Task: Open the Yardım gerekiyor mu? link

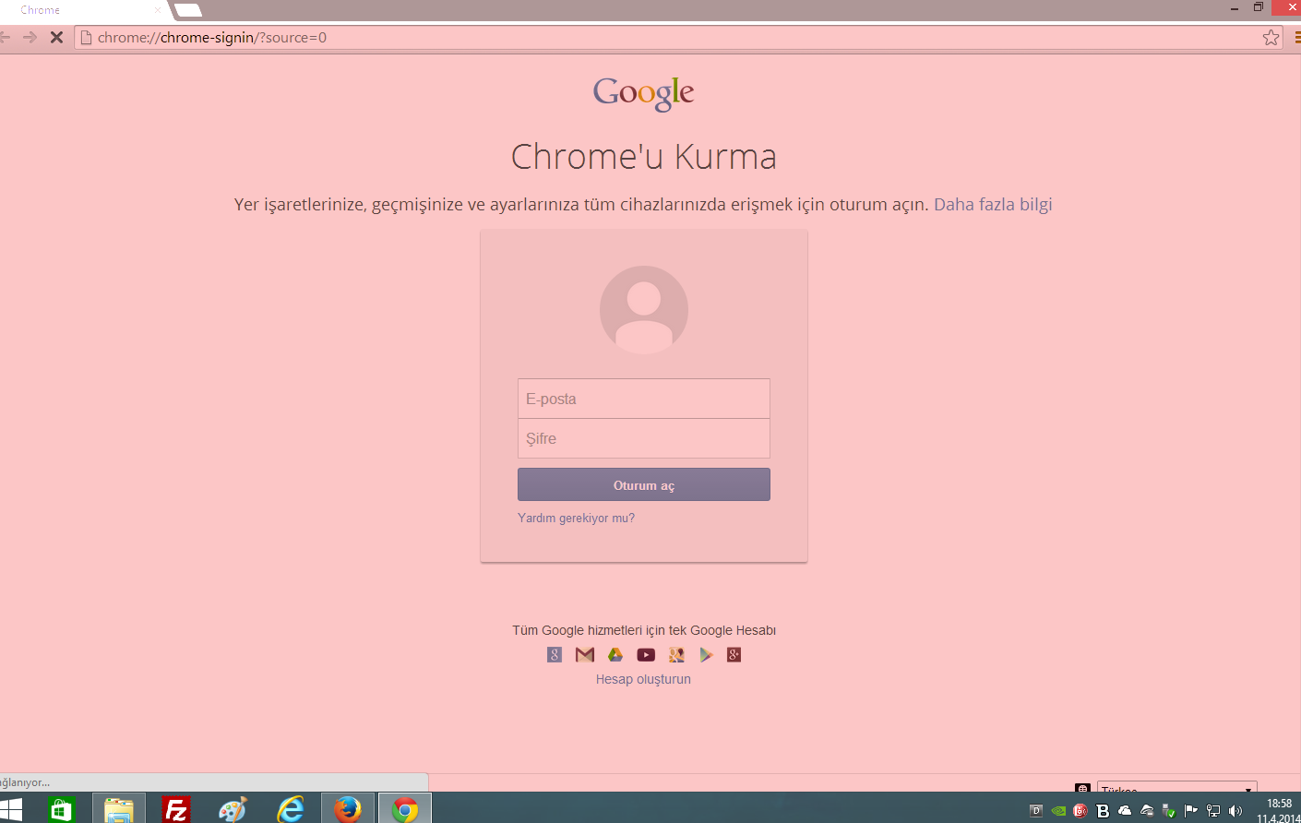Action: (x=576, y=519)
